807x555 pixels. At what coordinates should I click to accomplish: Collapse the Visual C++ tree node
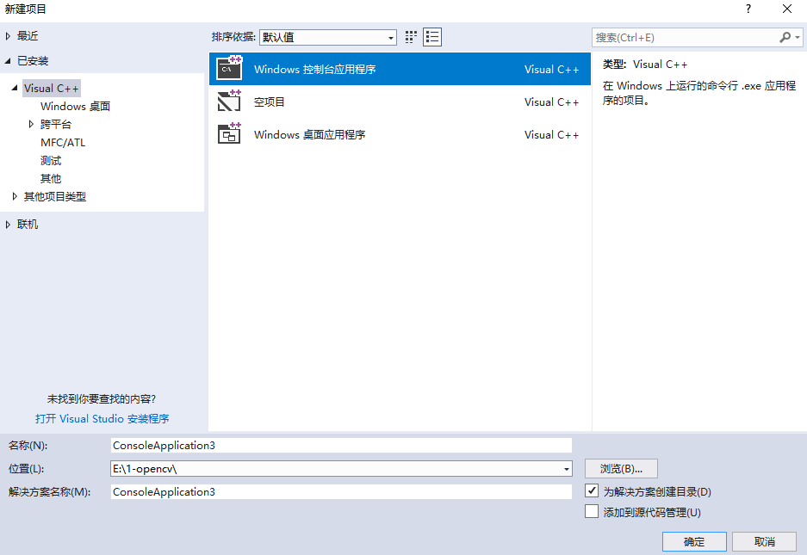pos(15,88)
